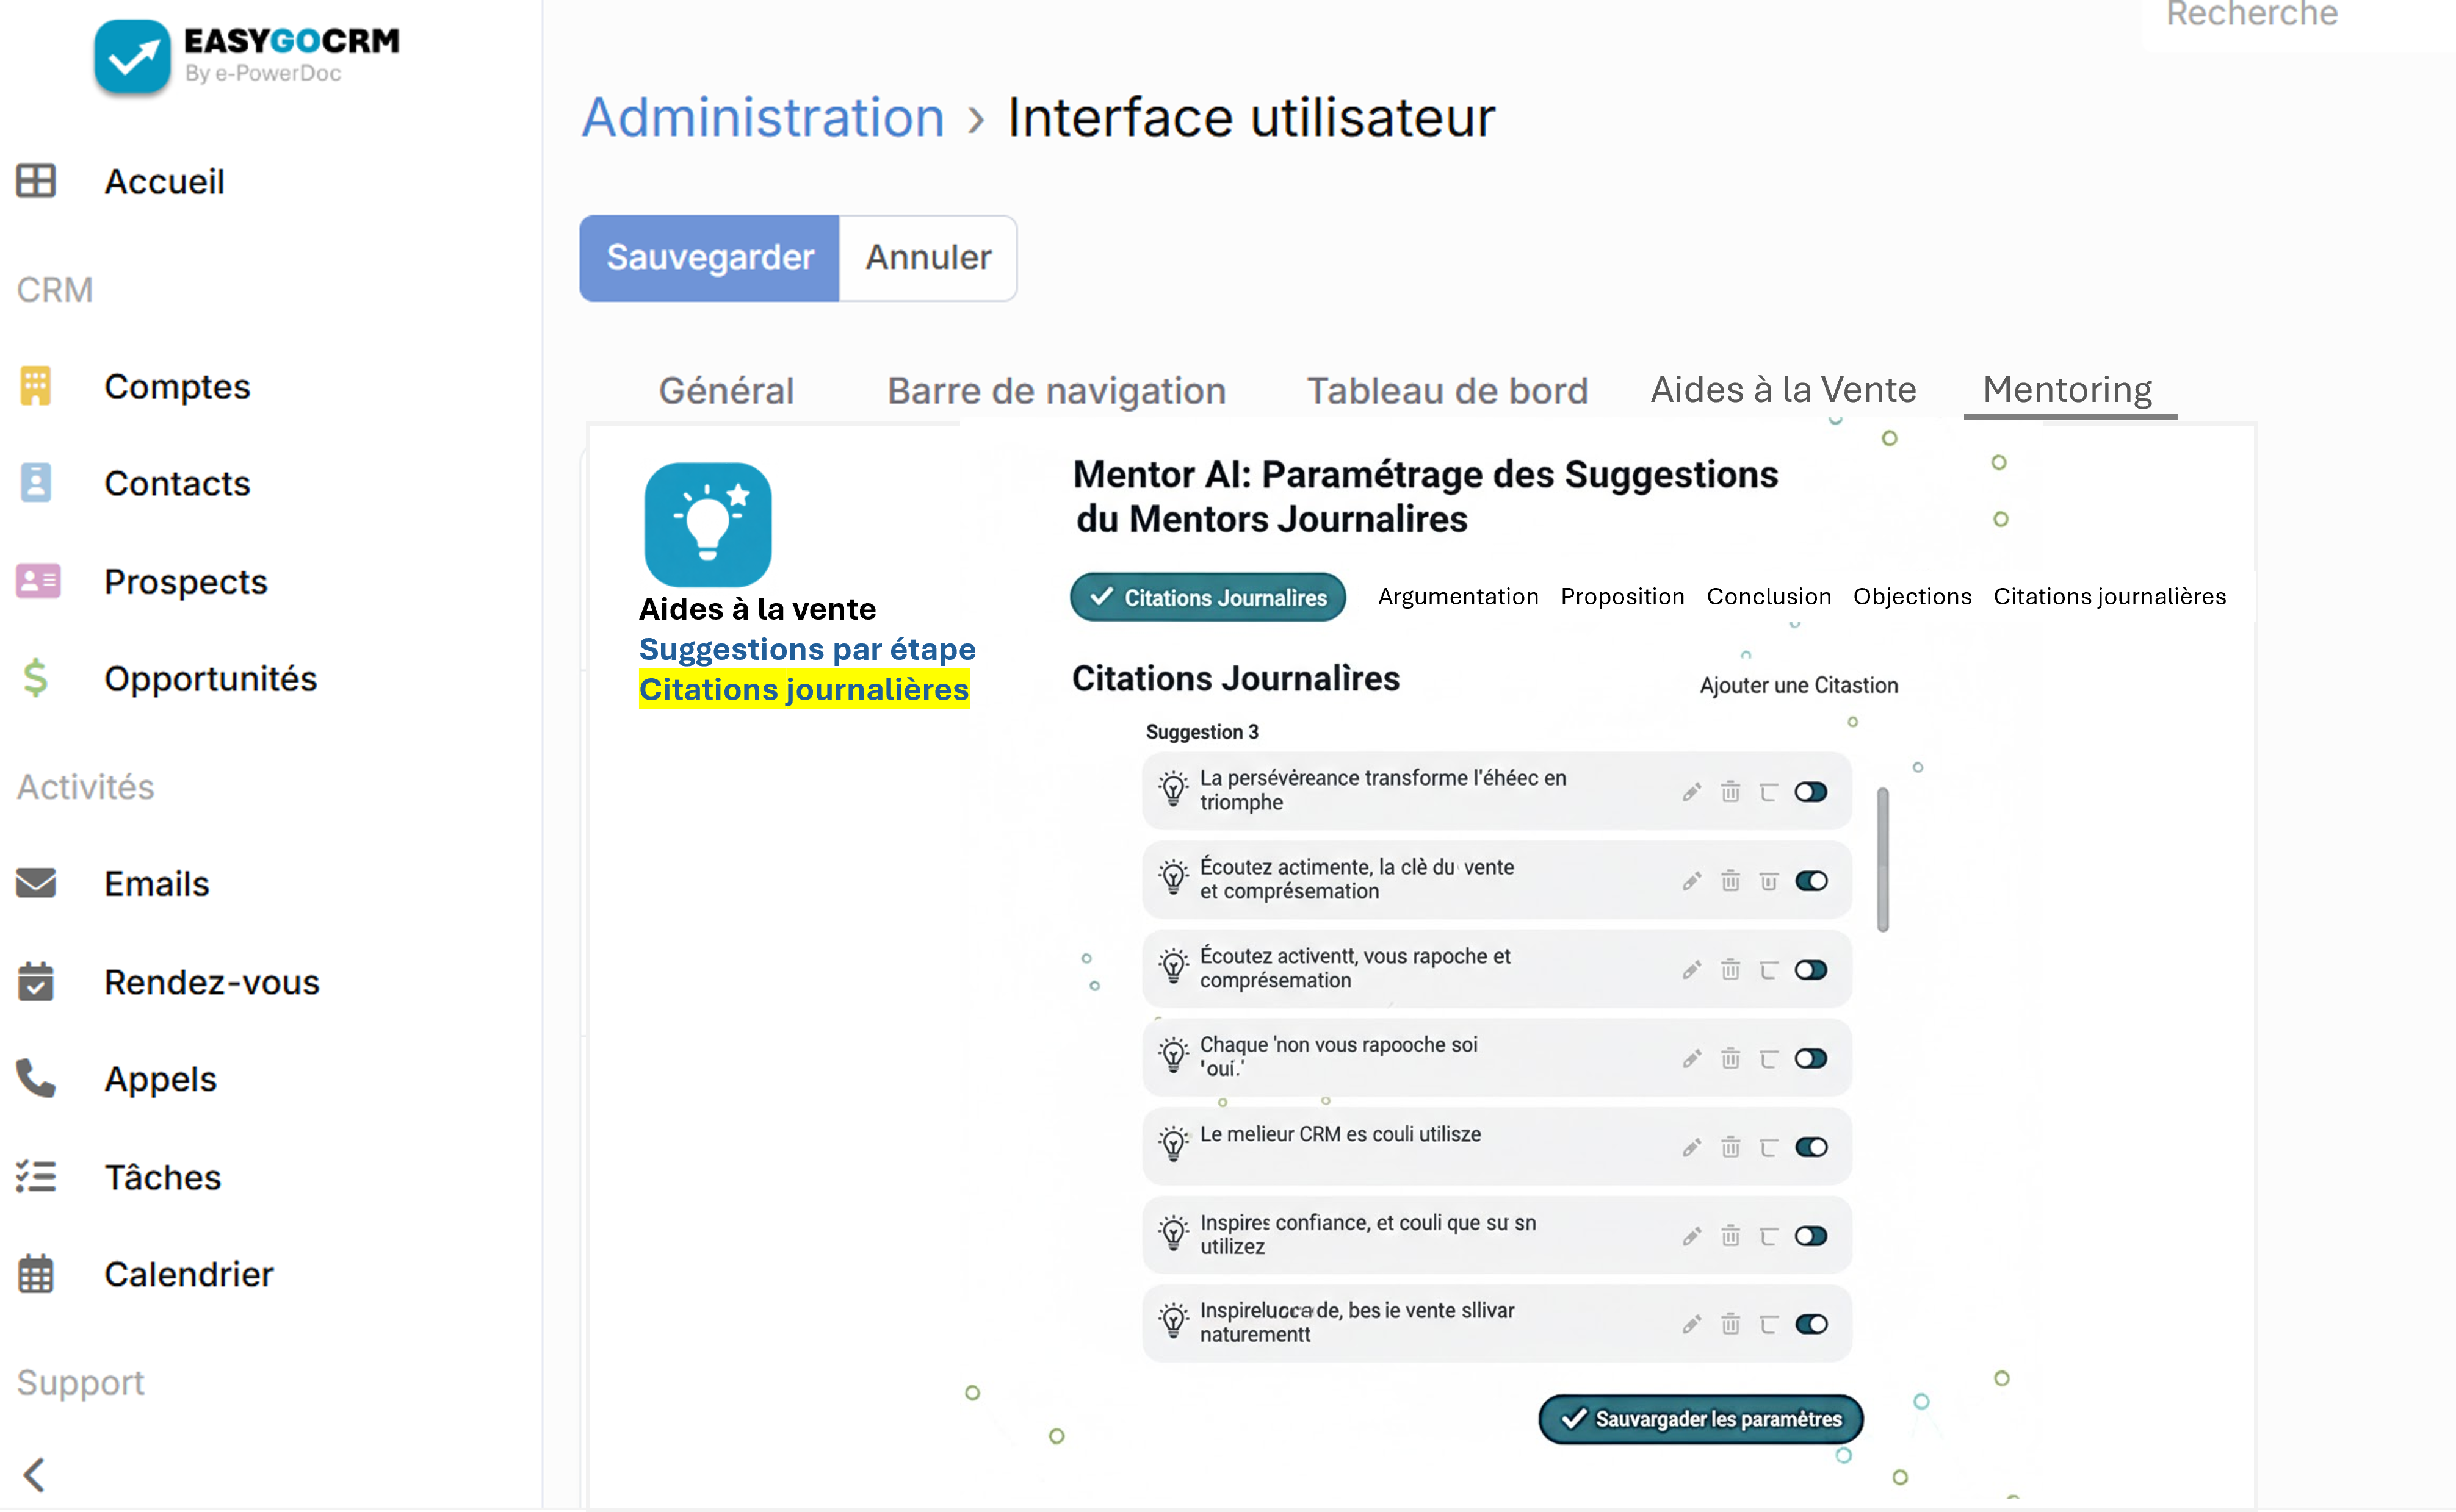Open the Suggestions par étape link
Screen dimensions: 2456x1512
pyautogui.click(x=806, y=649)
